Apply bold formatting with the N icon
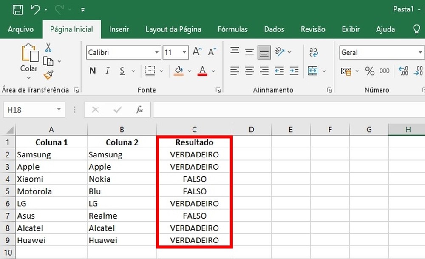Screen dimensions: 425x259 tap(92, 71)
